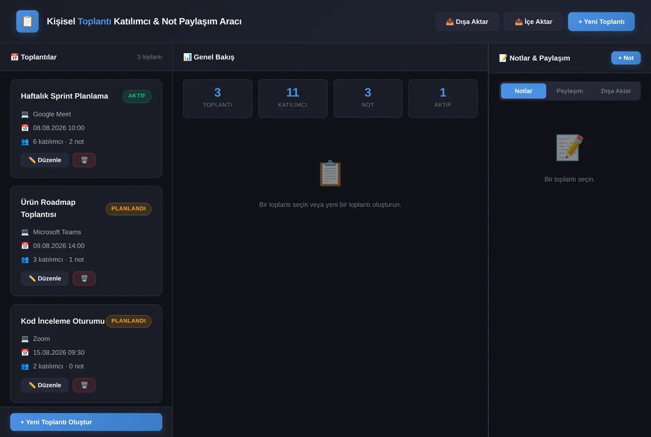Click the 3 TOPLANTI stat card
Viewport: 651px width, 437px height.
218,98
